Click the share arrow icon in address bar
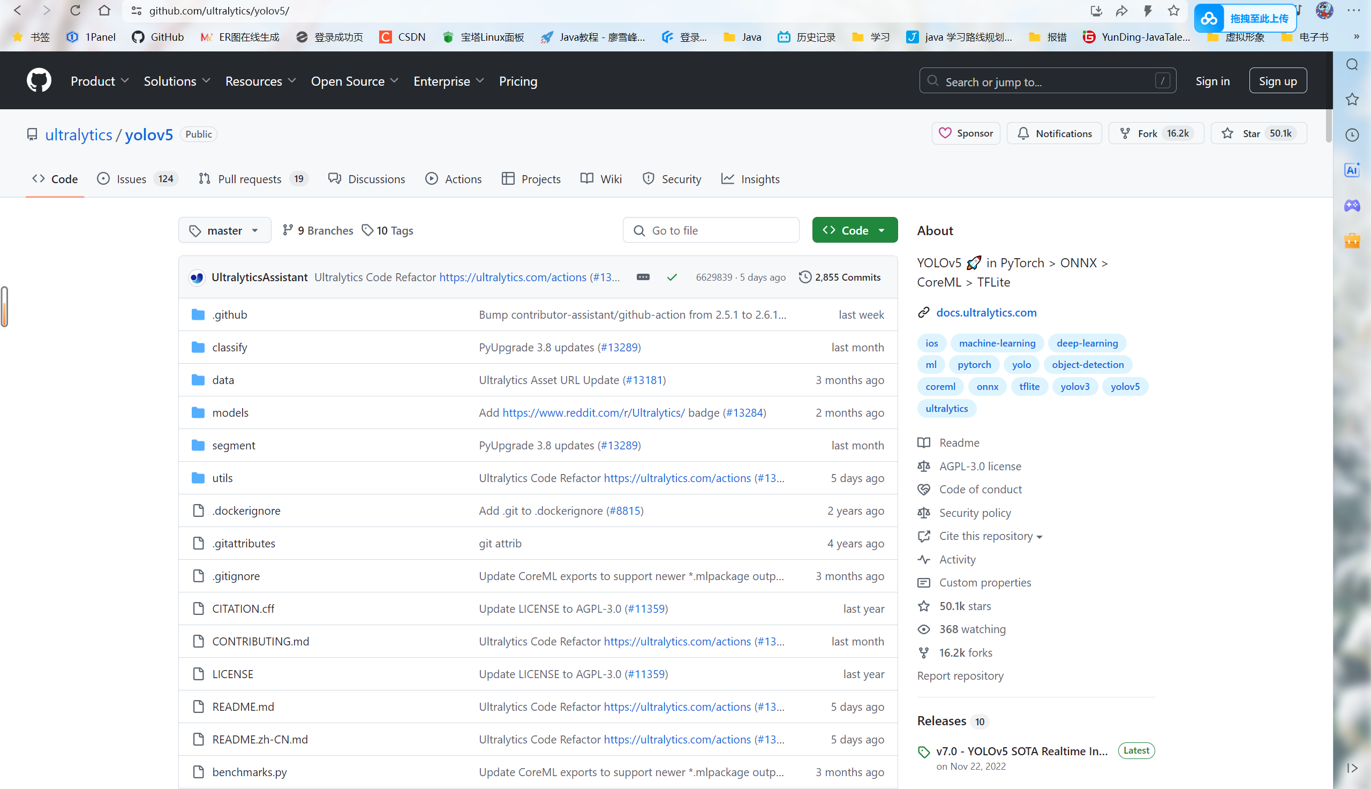The height and width of the screenshot is (789, 1371). pyautogui.click(x=1121, y=10)
